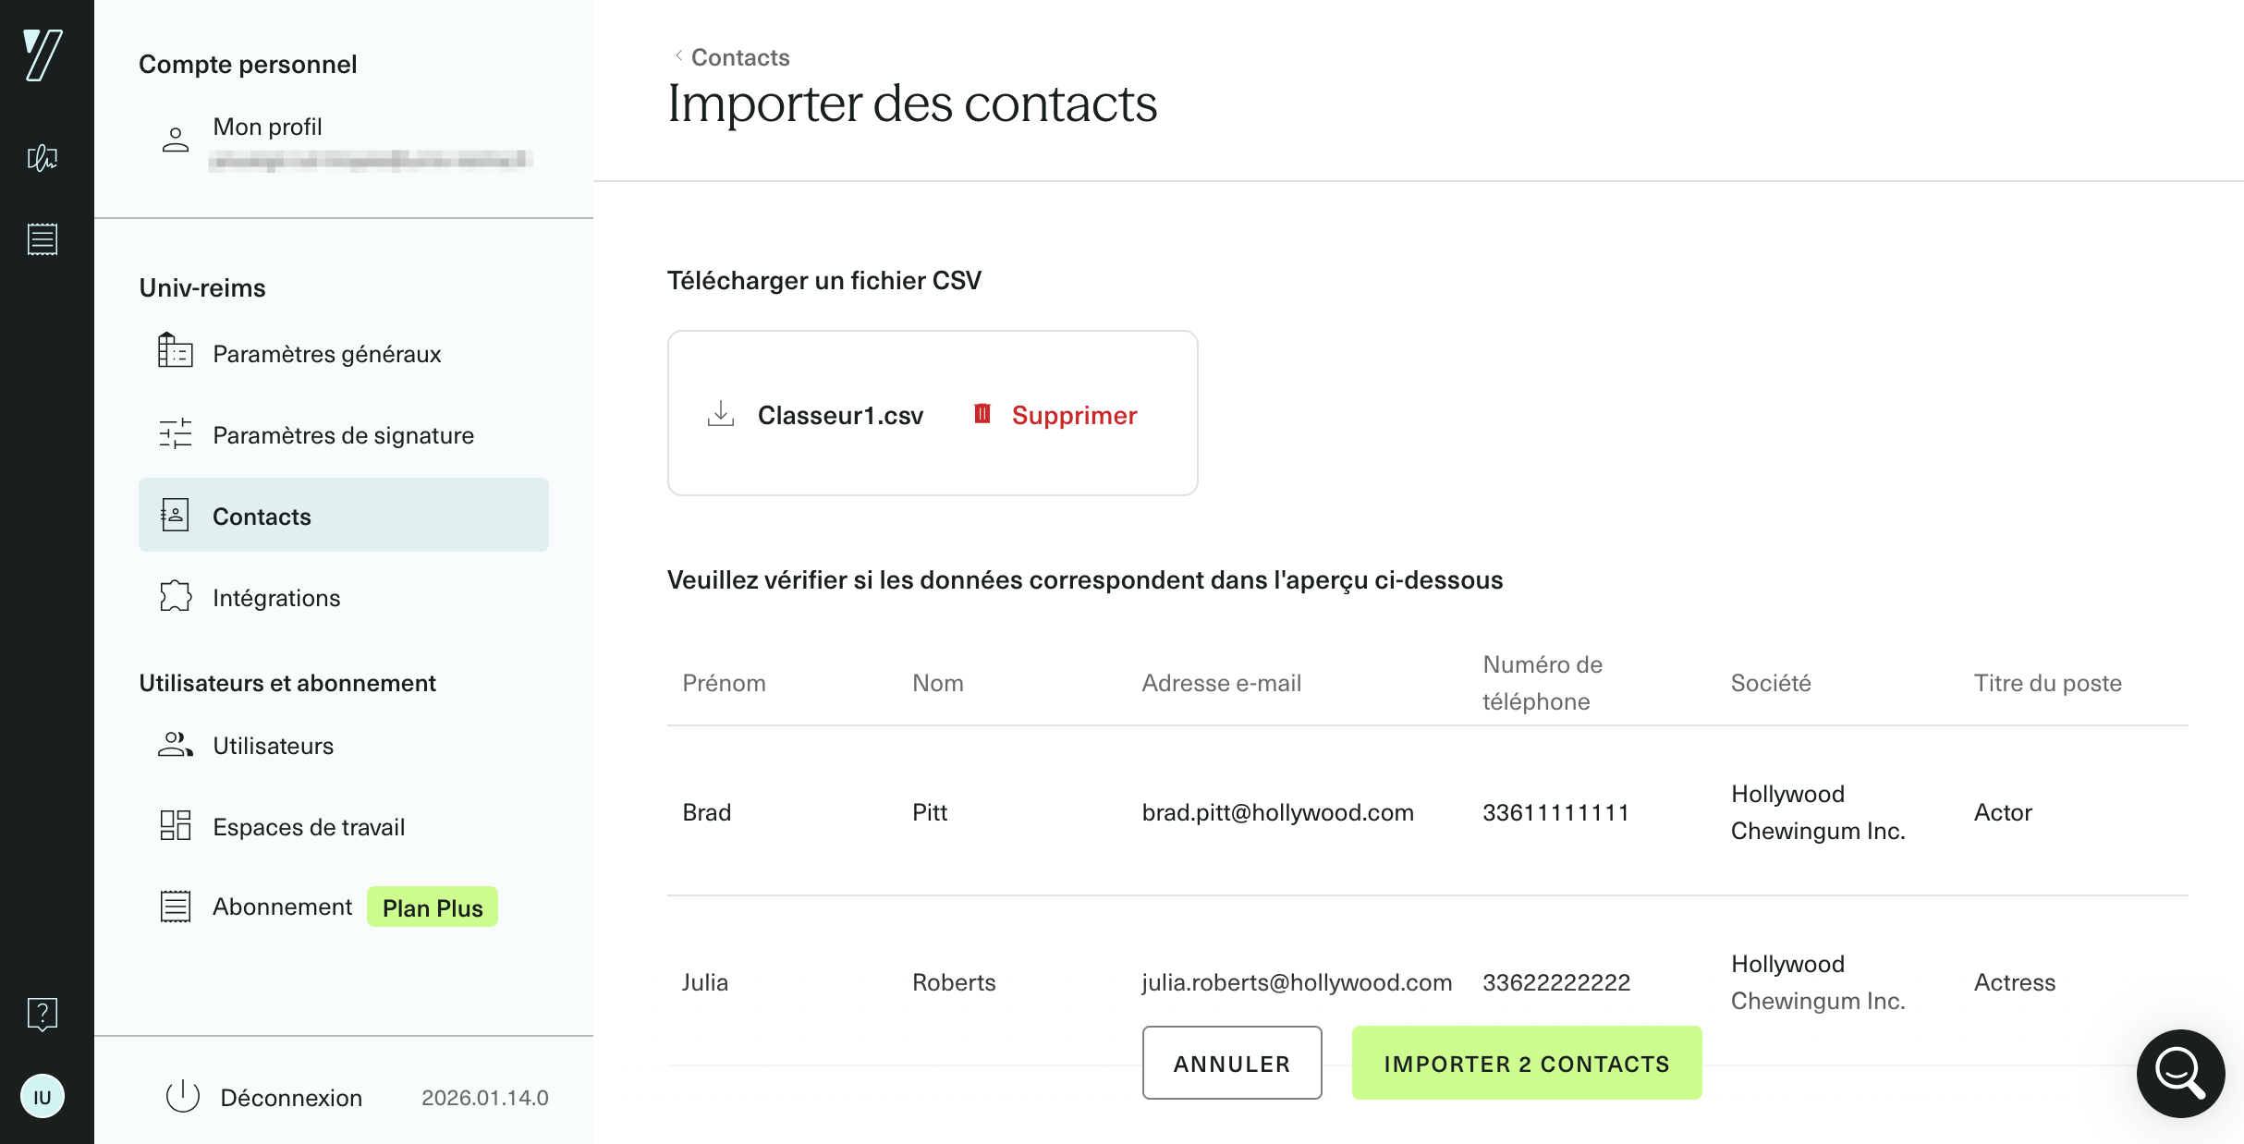Viewport: 2244px width, 1144px height.
Task: Open the search magnifier bubble bottom right
Action: [x=2179, y=1073]
